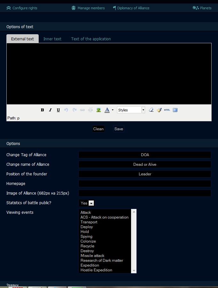Switch to Text of the application tab
Viewport: 218px width, 288px height.
[91, 39]
